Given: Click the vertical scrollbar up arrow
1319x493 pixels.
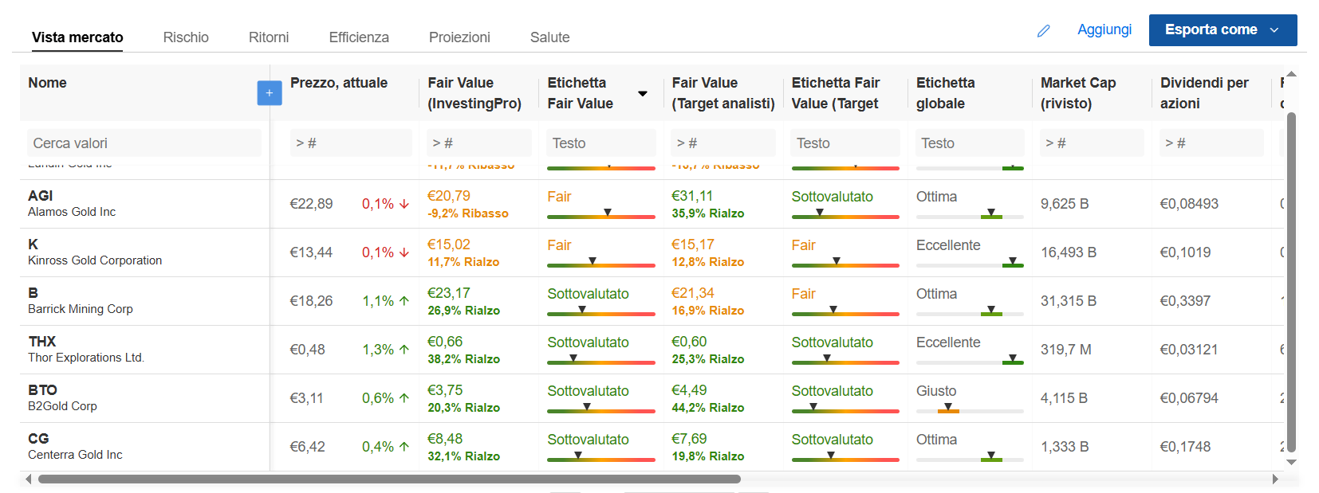Looking at the screenshot, I should pyautogui.click(x=1291, y=74).
